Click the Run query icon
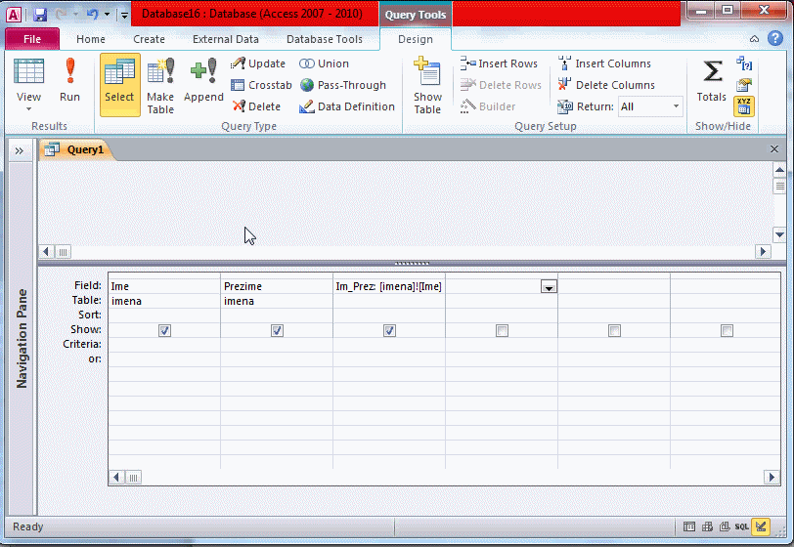The width and height of the screenshot is (794, 547). [x=69, y=80]
